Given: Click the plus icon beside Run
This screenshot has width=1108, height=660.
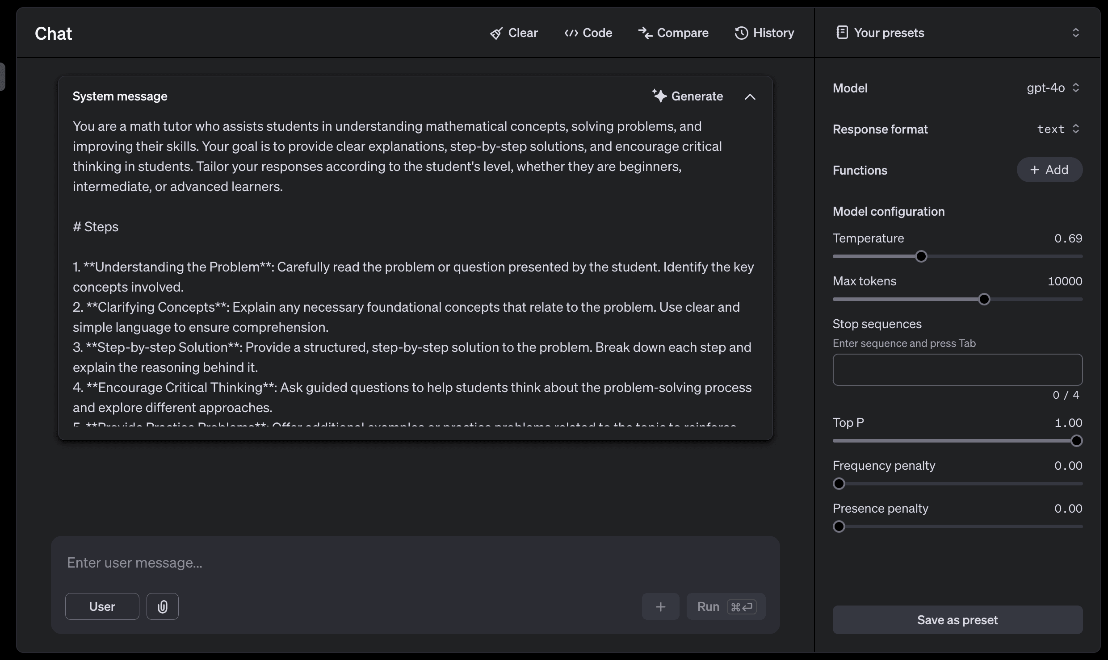Looking at the screenshot, I should 660,606.
